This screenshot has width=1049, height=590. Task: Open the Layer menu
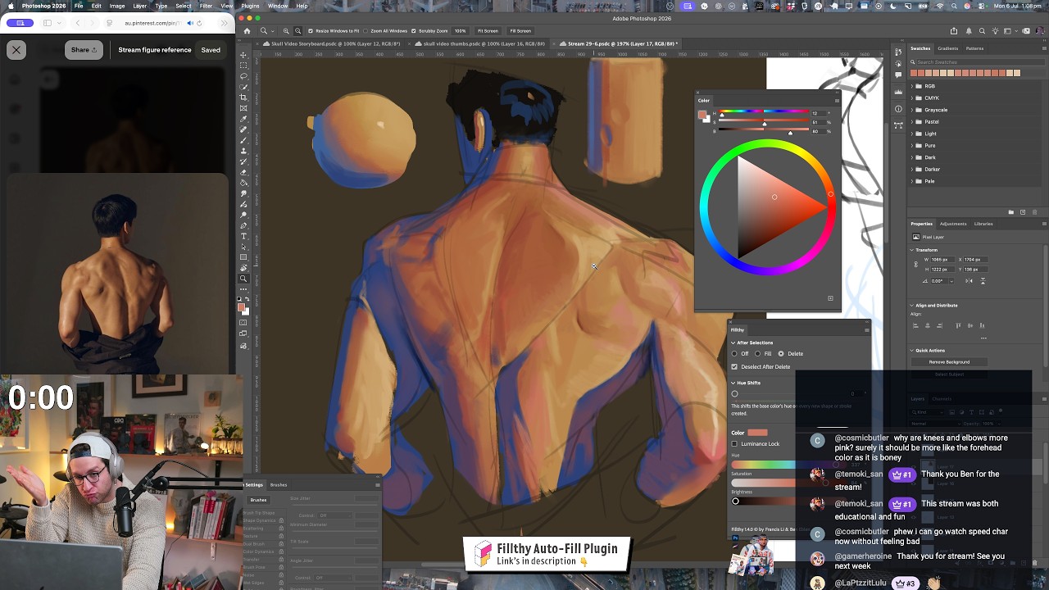point(140,6)
